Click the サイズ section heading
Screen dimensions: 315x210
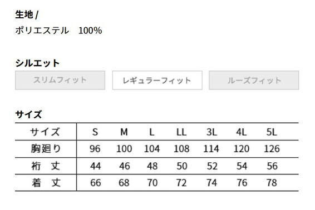pyautogui.click(x=28, y=114)
